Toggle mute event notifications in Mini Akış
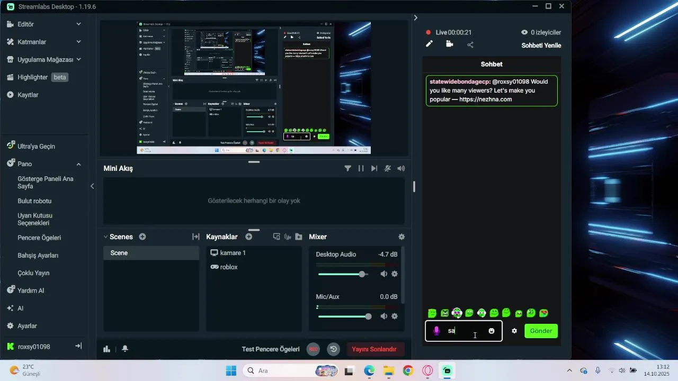This screenshot has height=381, width=678. (x=388, y=168)
